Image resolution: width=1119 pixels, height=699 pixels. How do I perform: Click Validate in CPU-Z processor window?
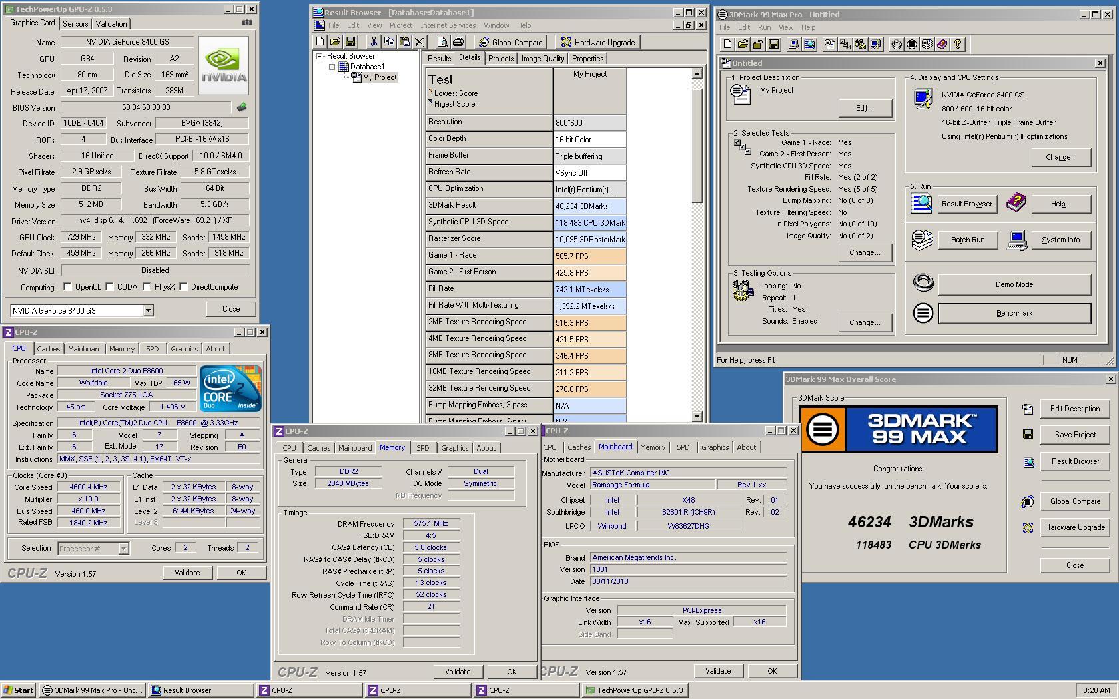(x=187, y=573)
